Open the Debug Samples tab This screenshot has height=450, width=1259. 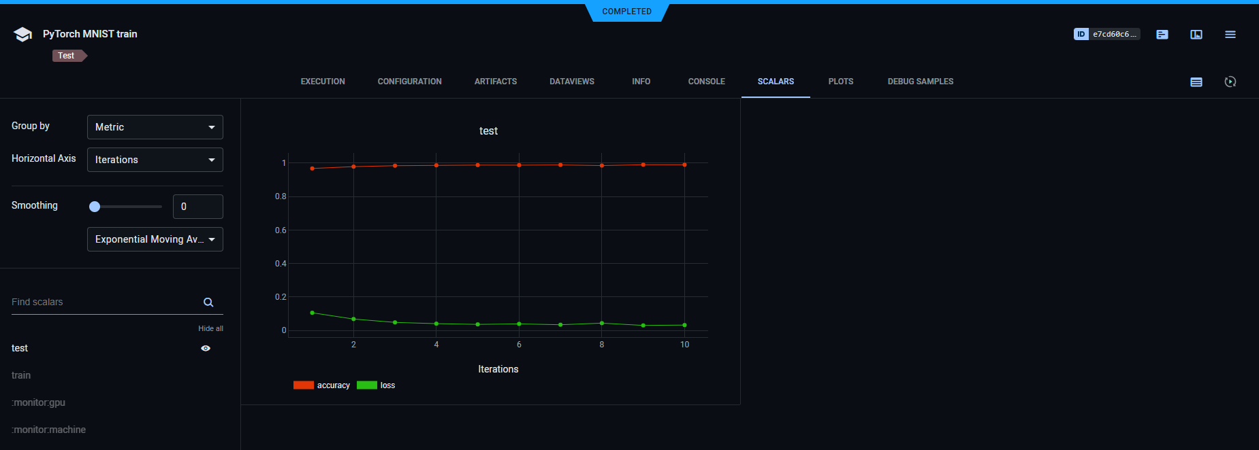920,82
